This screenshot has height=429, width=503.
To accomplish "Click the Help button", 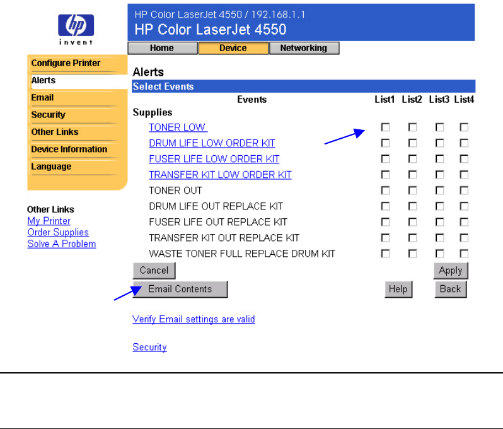I will click(398, 289).
